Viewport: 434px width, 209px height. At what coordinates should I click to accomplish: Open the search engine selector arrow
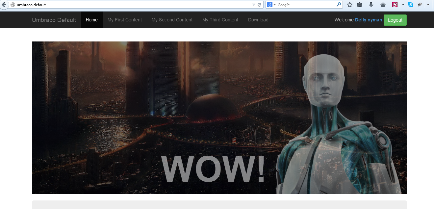[275, 5]
